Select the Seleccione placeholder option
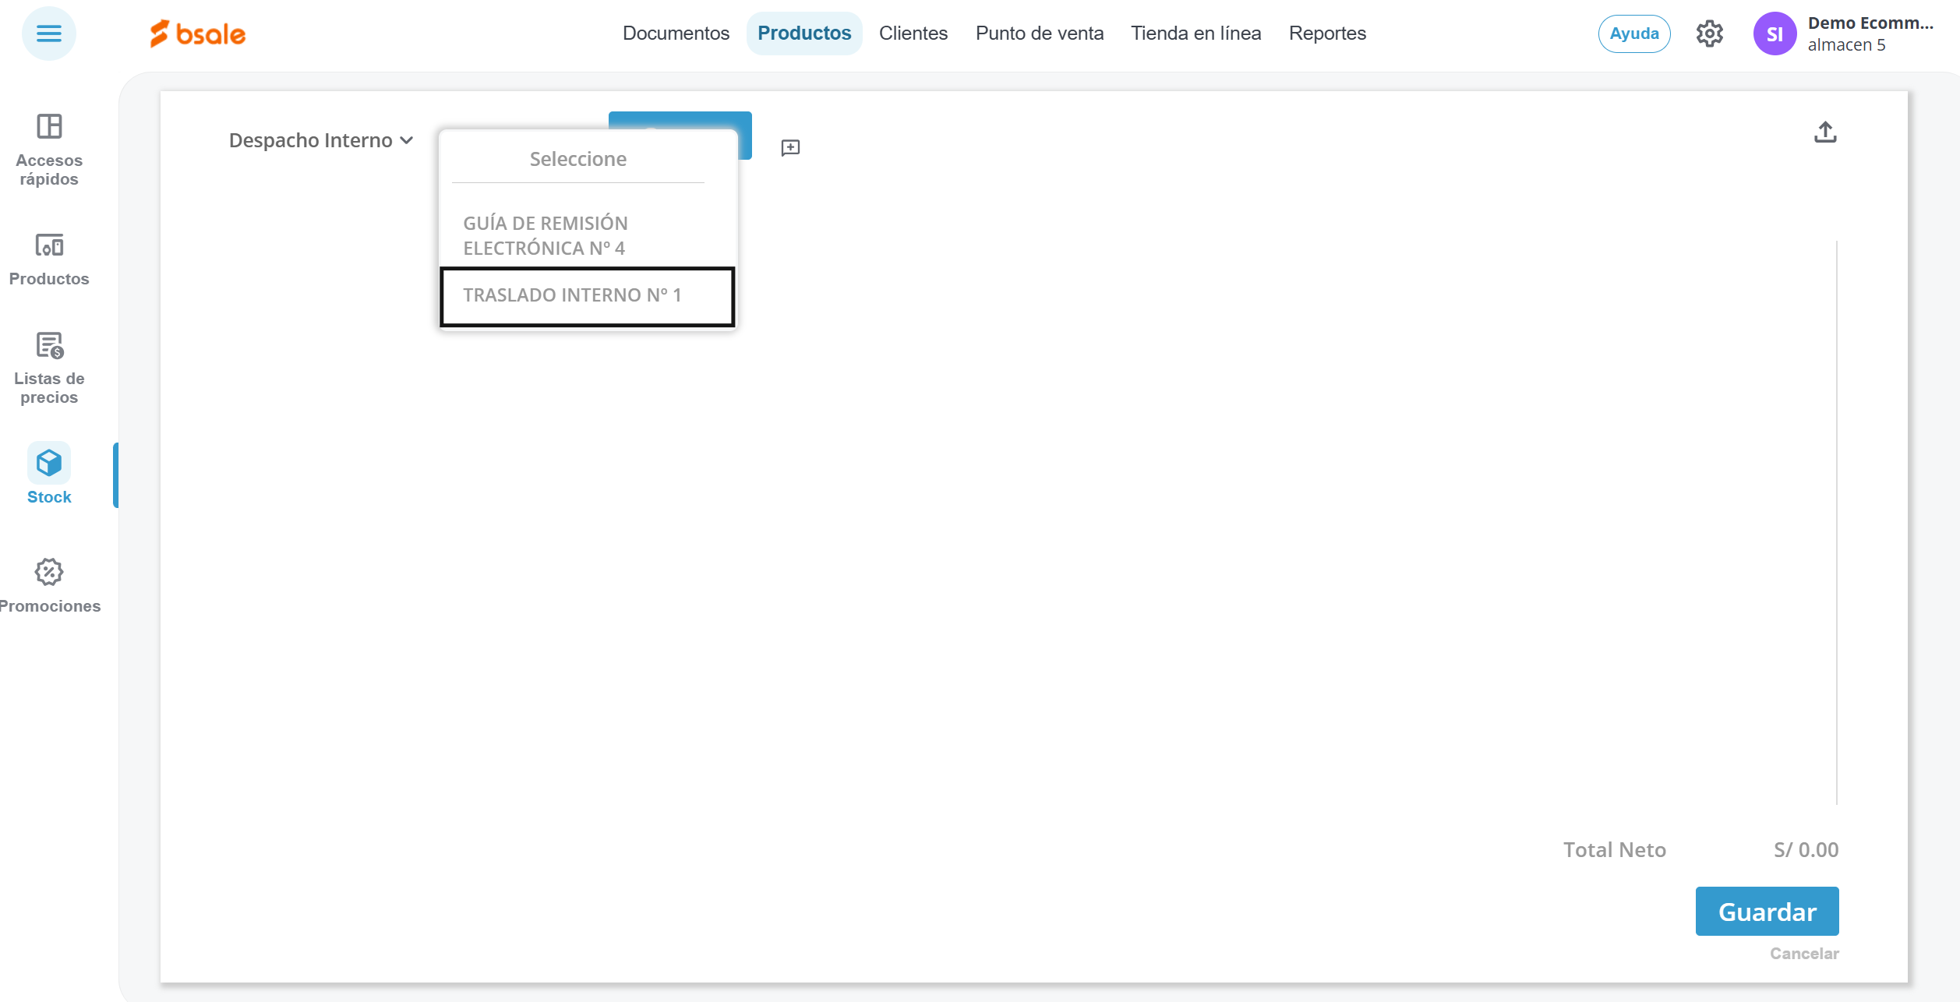This screenshot has height=1002, width=1960. [x=577, y=159]
